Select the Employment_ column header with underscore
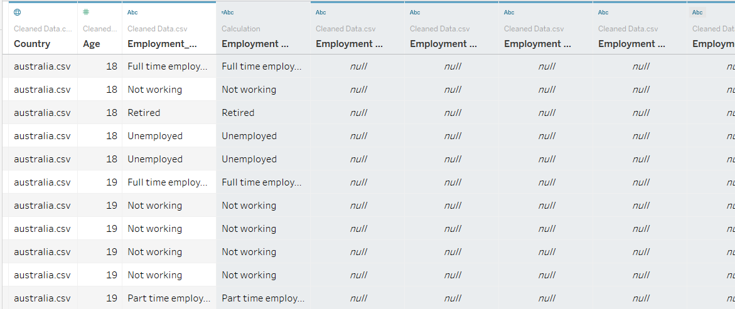The image size is (735, 309). (162, 44)
